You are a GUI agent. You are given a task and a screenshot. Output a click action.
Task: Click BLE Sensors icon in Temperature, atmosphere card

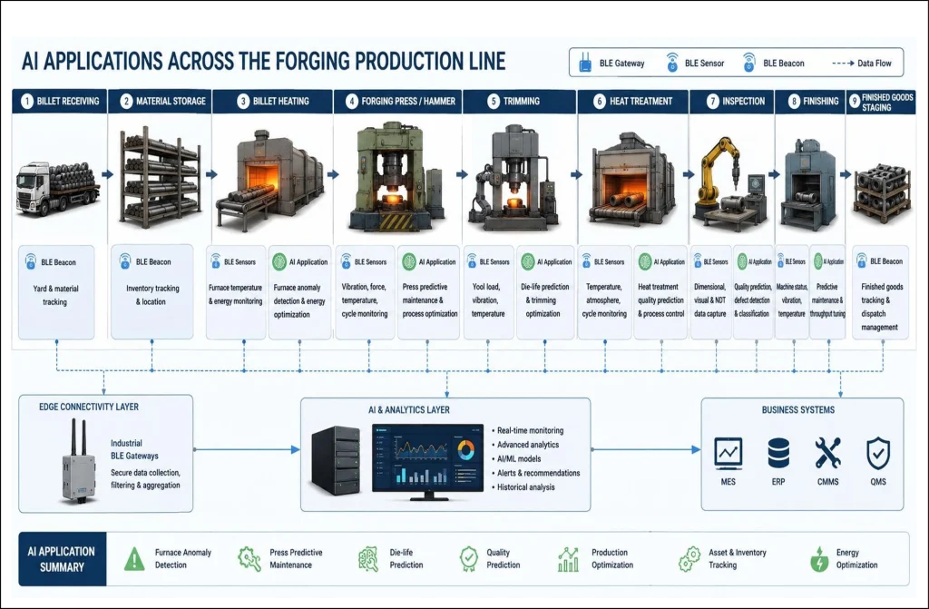pyautogui.click(x=586, y=260)
